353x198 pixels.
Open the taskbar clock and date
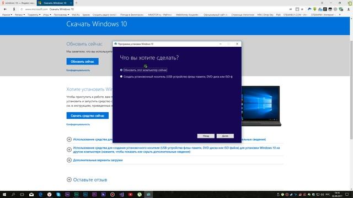point(337,194)
